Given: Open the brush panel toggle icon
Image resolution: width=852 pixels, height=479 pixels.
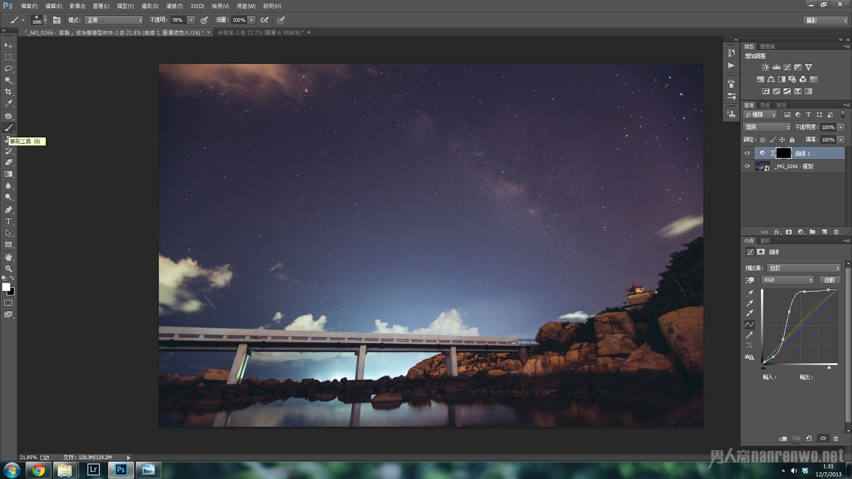Looking at the screenshot, I should coord(57,20).
